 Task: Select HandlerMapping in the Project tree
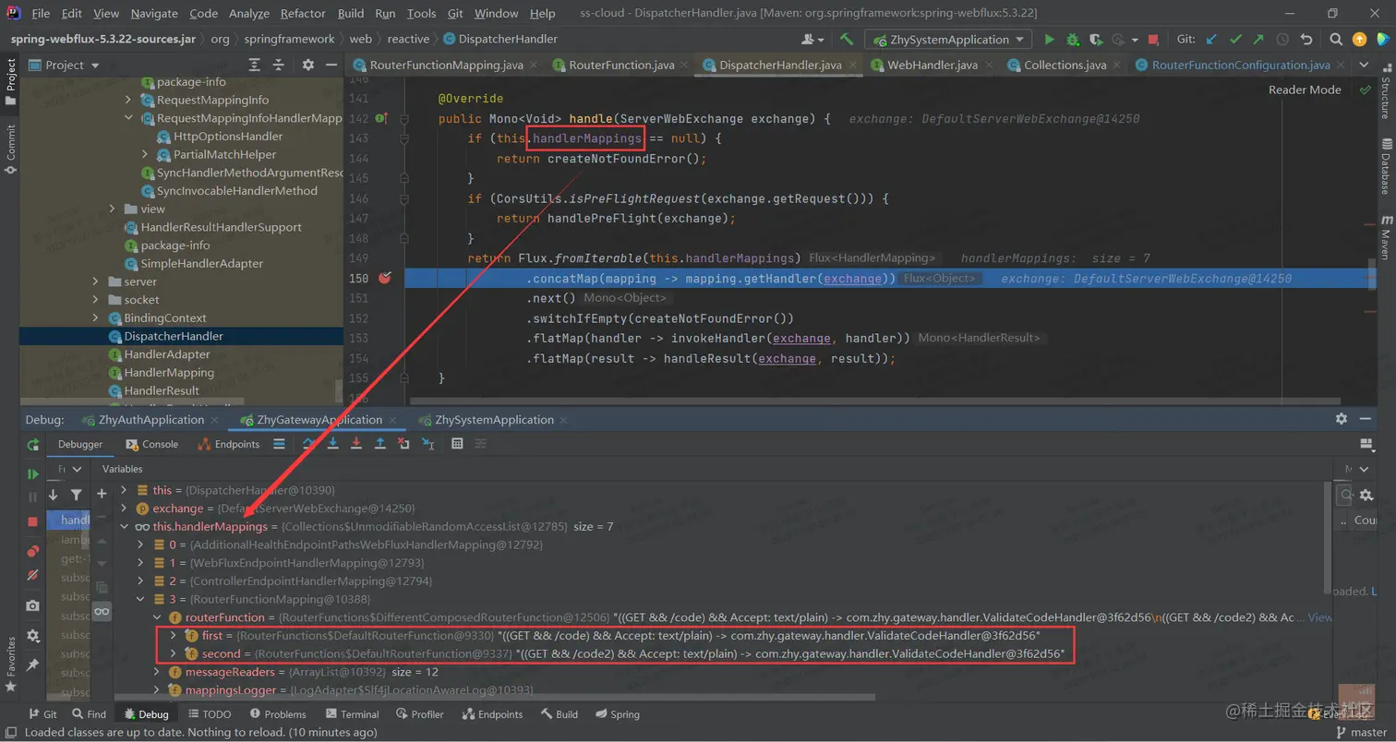click(169, 372)
